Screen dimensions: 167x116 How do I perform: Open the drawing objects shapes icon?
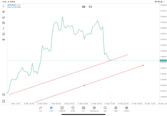(x=3, y=34)
